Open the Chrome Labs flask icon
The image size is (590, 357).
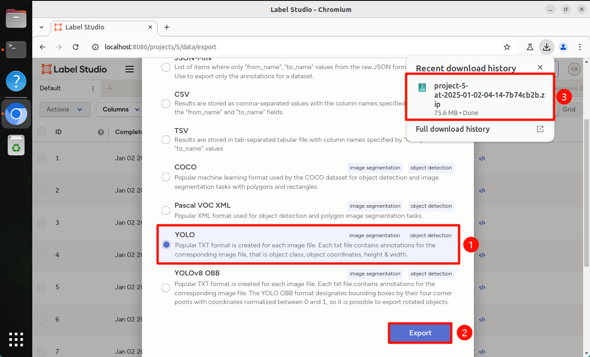(x=530, y=47)
